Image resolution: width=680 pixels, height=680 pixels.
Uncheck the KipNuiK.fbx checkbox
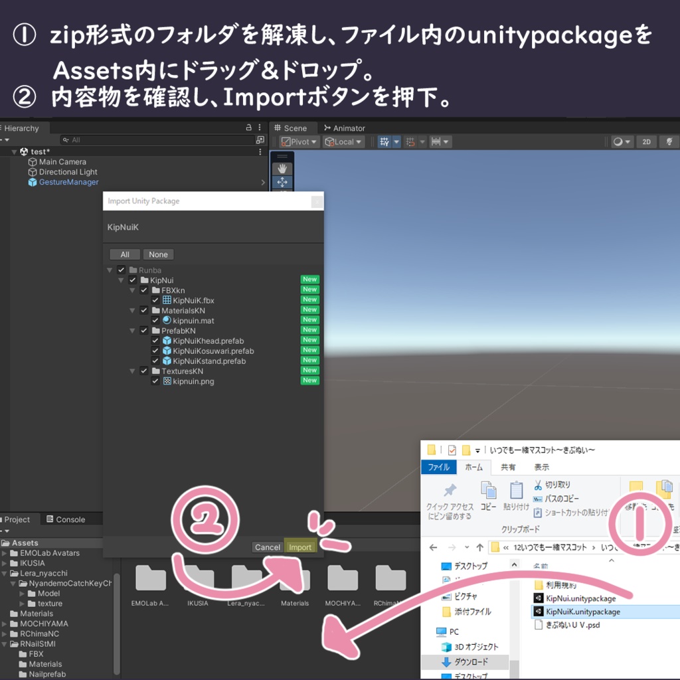coord(155,300)
